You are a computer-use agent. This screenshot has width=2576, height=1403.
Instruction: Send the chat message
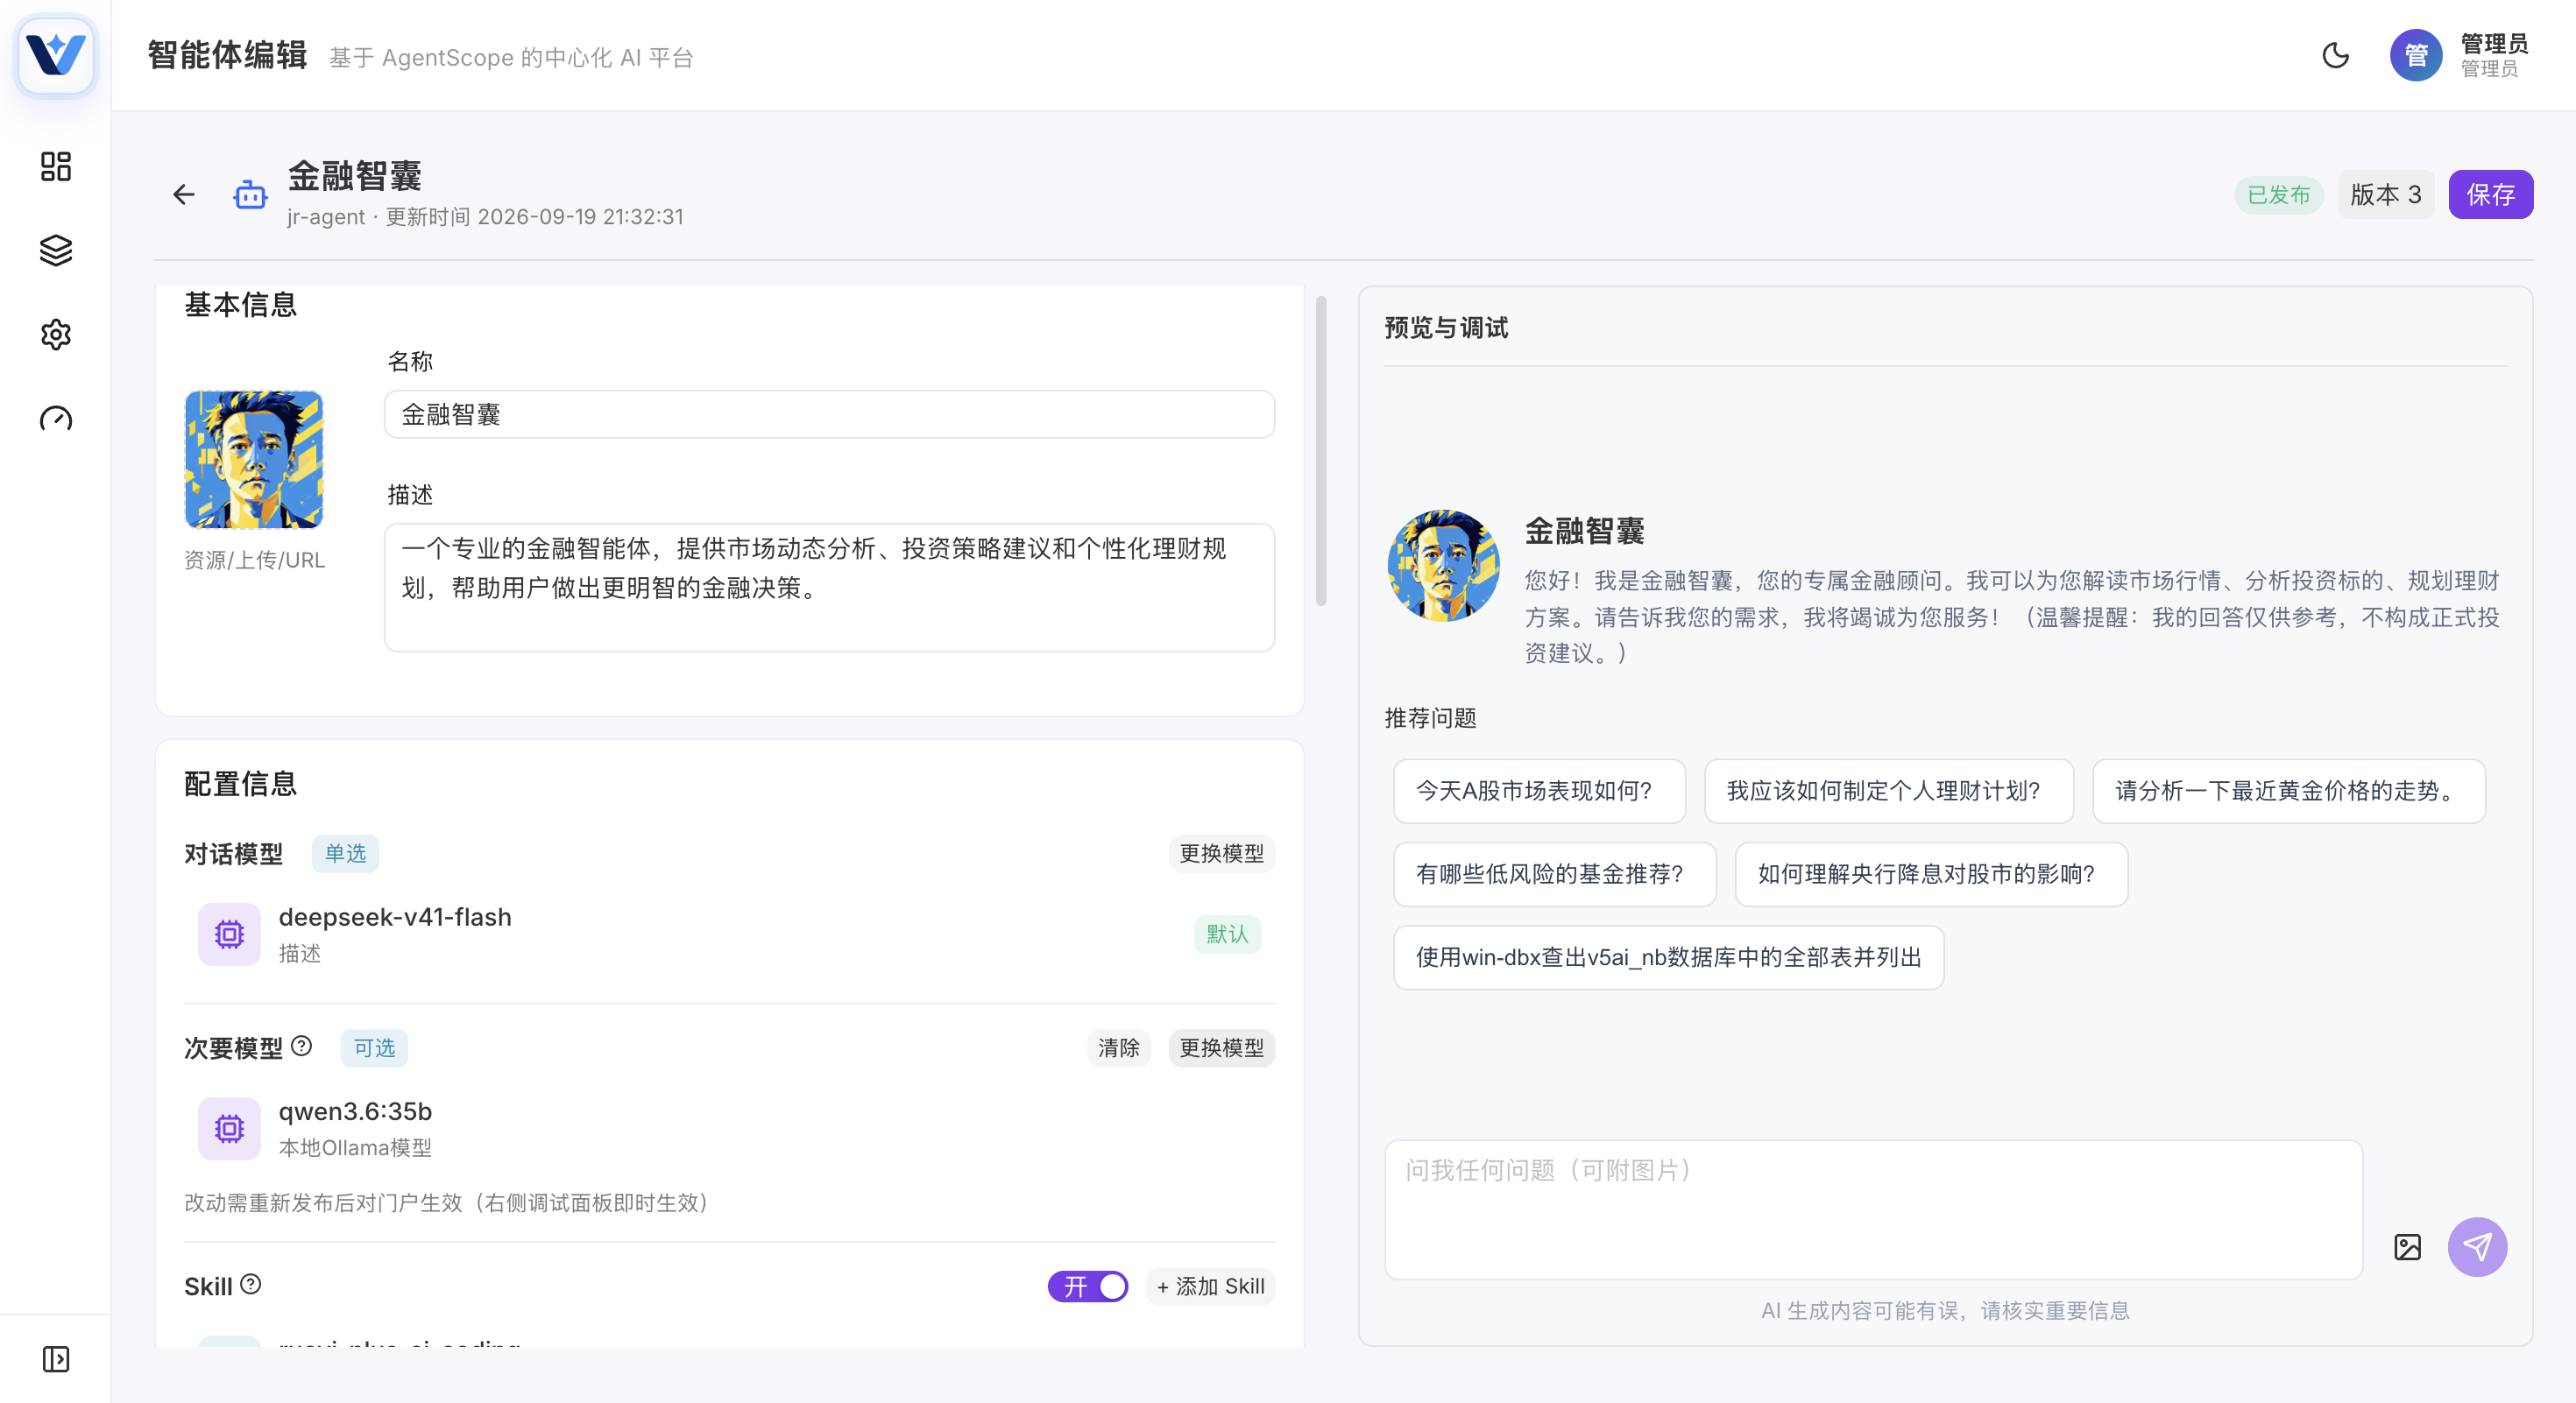(x=2477, y=1246)
